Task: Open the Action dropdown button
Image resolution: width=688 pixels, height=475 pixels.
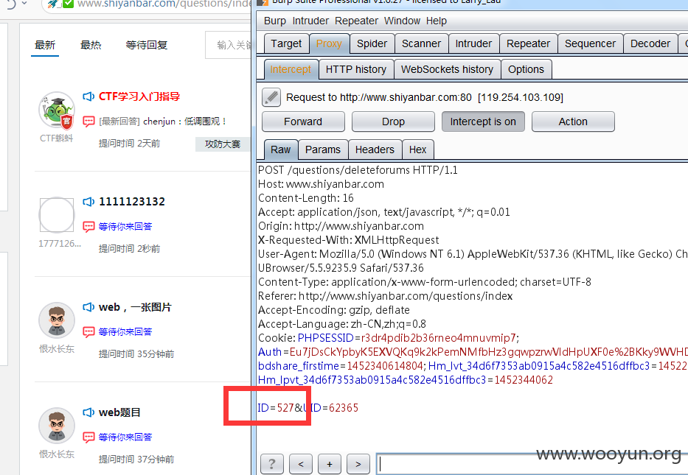Action: click(573, 122)
